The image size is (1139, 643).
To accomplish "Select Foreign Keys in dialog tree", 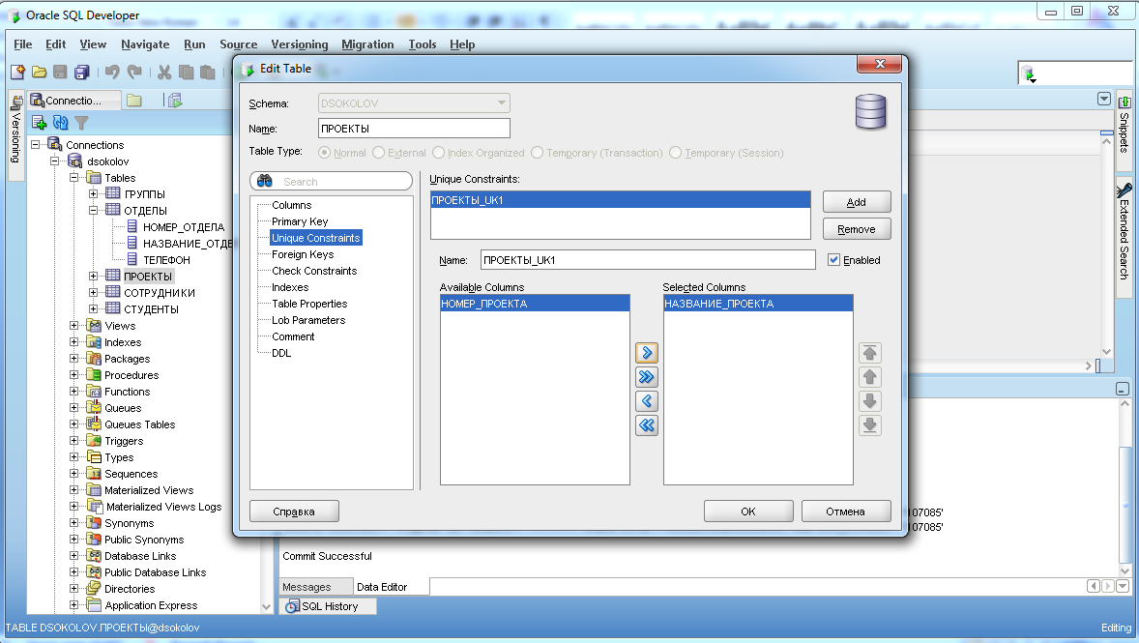I will (303, 254).
